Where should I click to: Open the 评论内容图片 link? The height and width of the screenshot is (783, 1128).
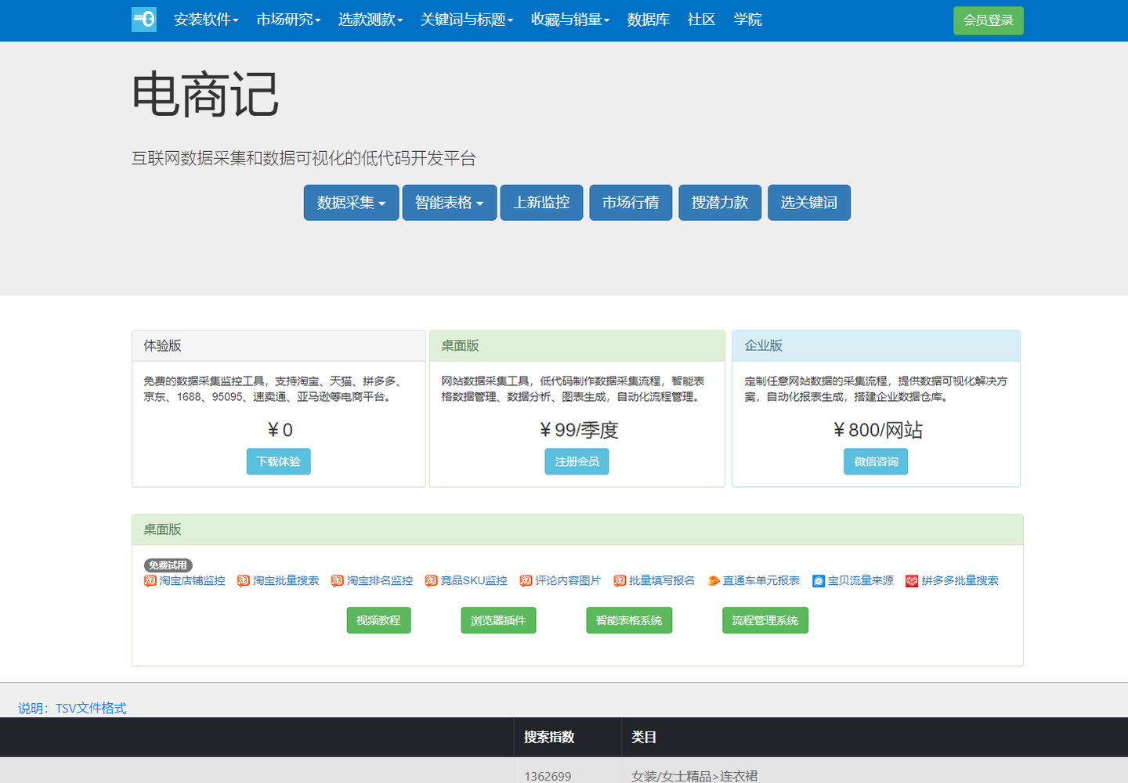click(568, 581)
